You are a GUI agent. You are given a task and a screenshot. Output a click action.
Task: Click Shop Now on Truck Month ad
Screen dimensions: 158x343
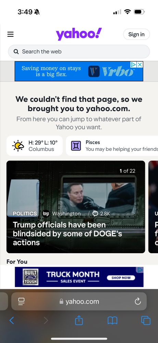click(121, 277)
